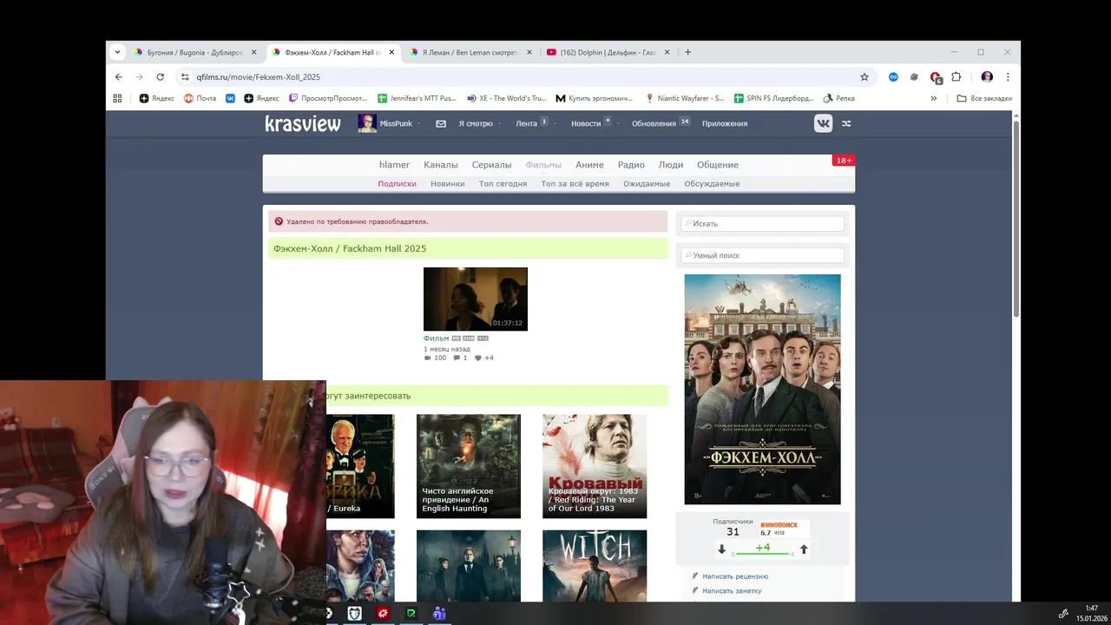Vote up with the up arrow
The width and height of the screenshot is (1111, 625).
point(804,549)
